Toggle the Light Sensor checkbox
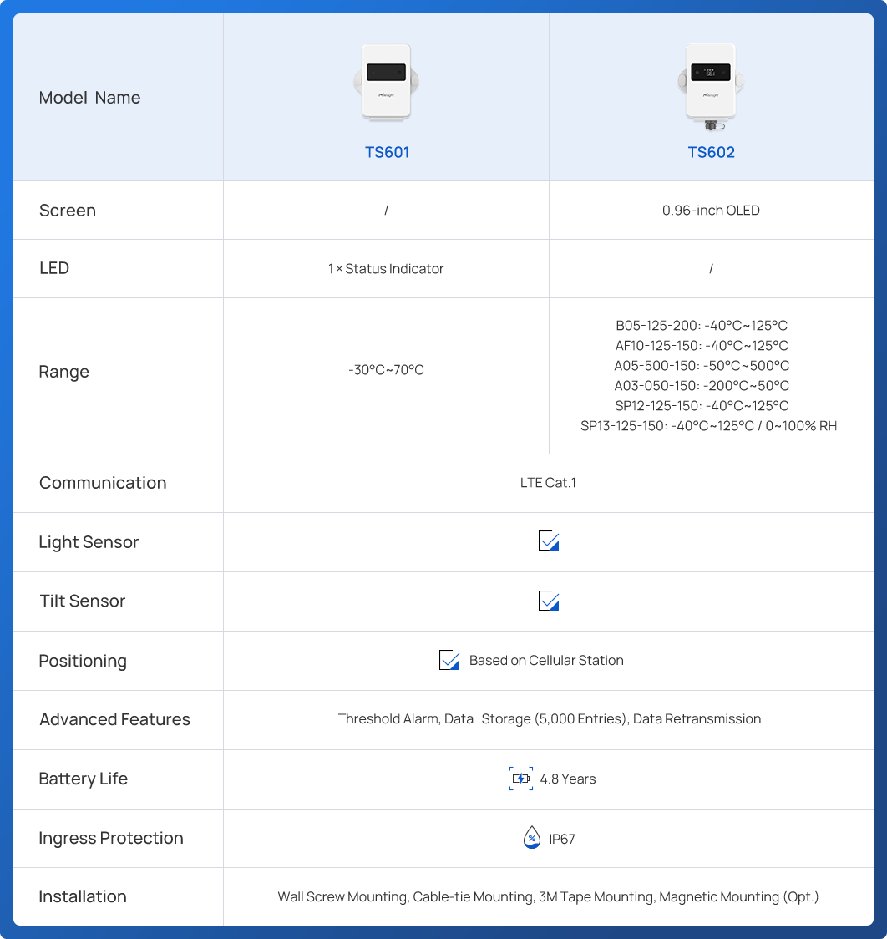The height and width of the screenshot is (939, 887). click(x=548, y=541)
